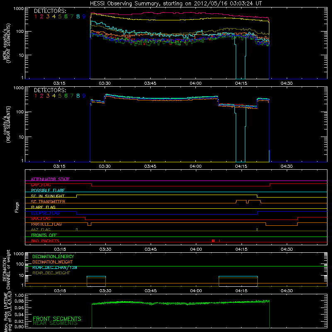
Task: Click the A47_FLAG label
Action: 41,229
